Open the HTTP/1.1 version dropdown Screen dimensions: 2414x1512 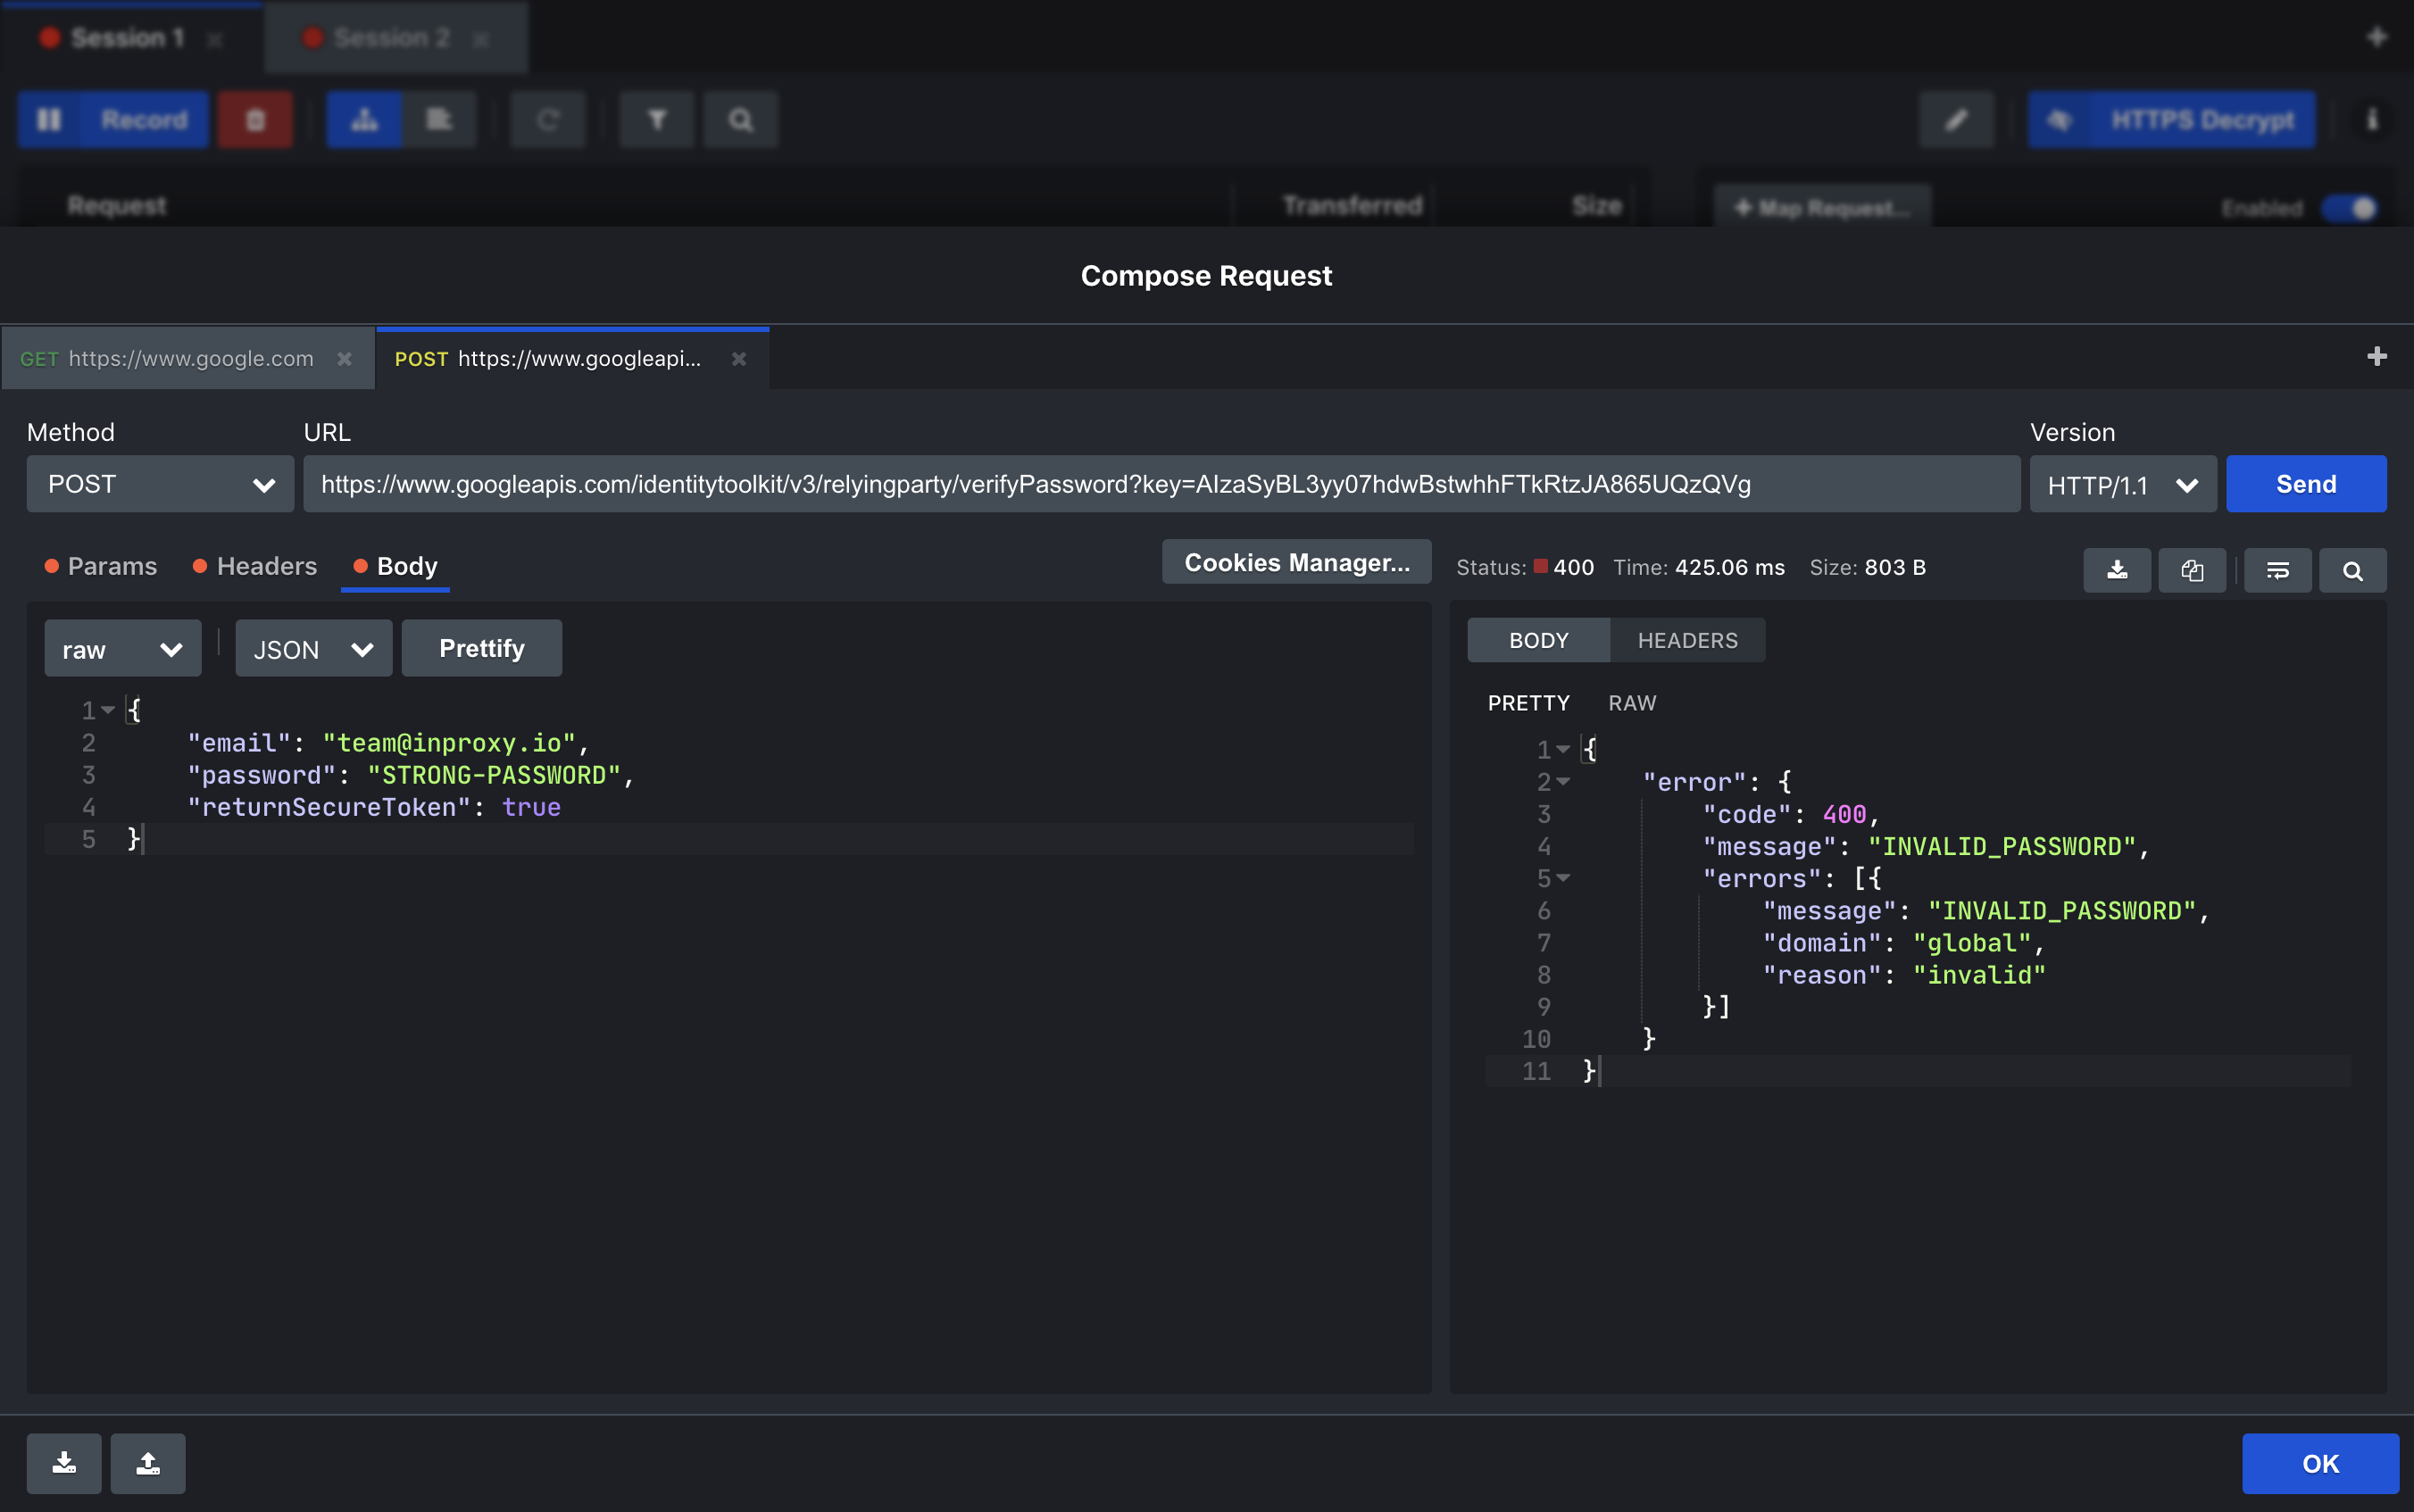tap(2123, 484)
